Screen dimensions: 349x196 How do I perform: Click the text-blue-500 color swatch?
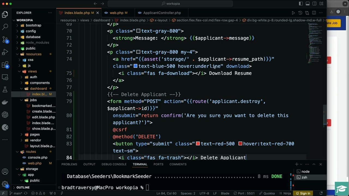tap(135, 66)
